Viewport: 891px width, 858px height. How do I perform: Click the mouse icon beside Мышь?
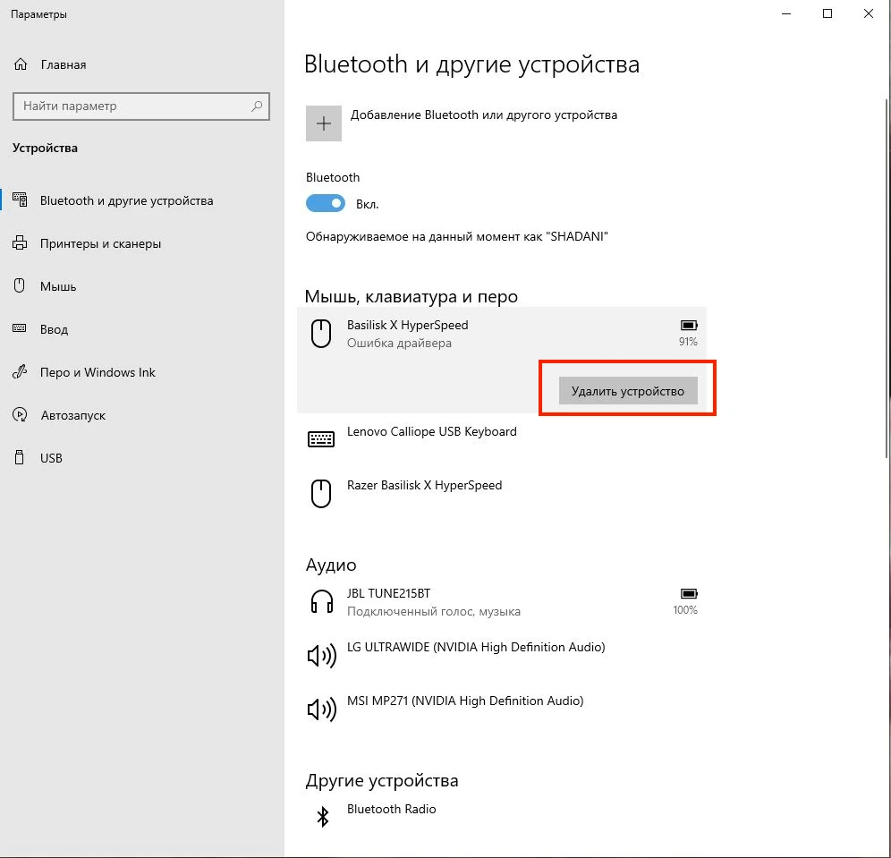pos(20,285)
